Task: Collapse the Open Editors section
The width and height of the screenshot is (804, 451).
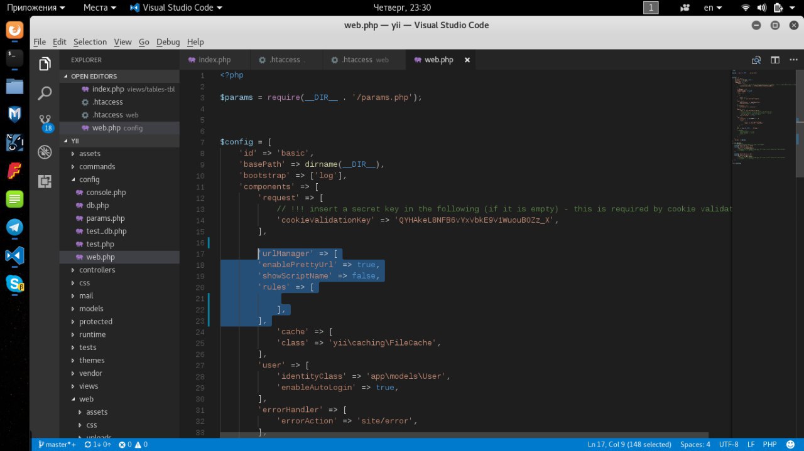Action: pyautogui.click(x=94, y=76)
